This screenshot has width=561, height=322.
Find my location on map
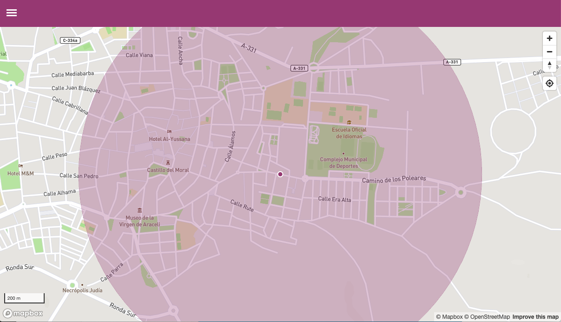coord(549,83)
